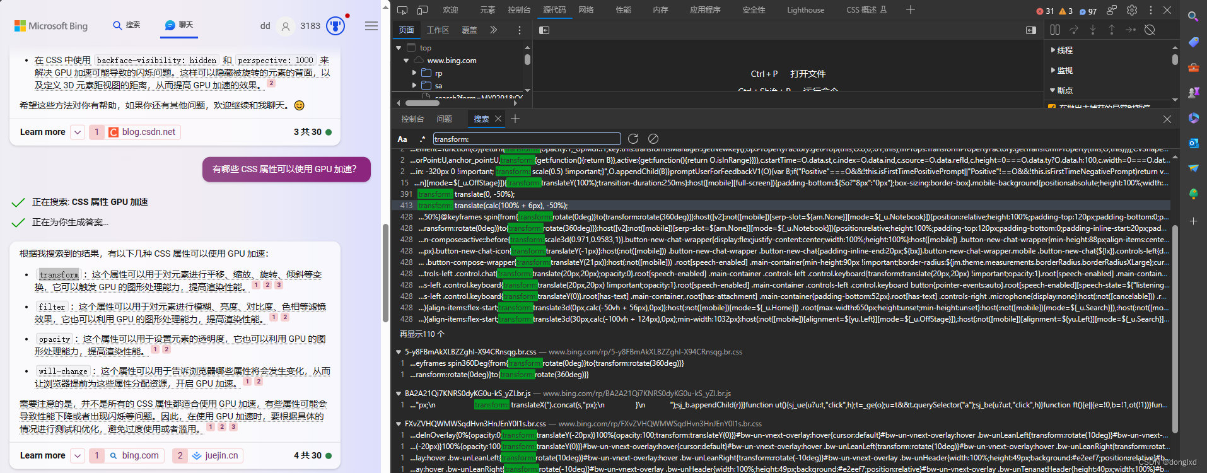Screen dimensions: 1207x473
Task: Click 再显示110个 show more results
Action: pos(422,334)
